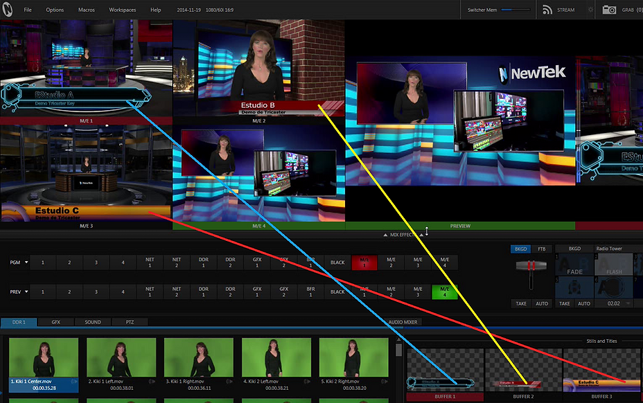643x403 pixels.
Task: Open the Options menu
Action: 55,10
